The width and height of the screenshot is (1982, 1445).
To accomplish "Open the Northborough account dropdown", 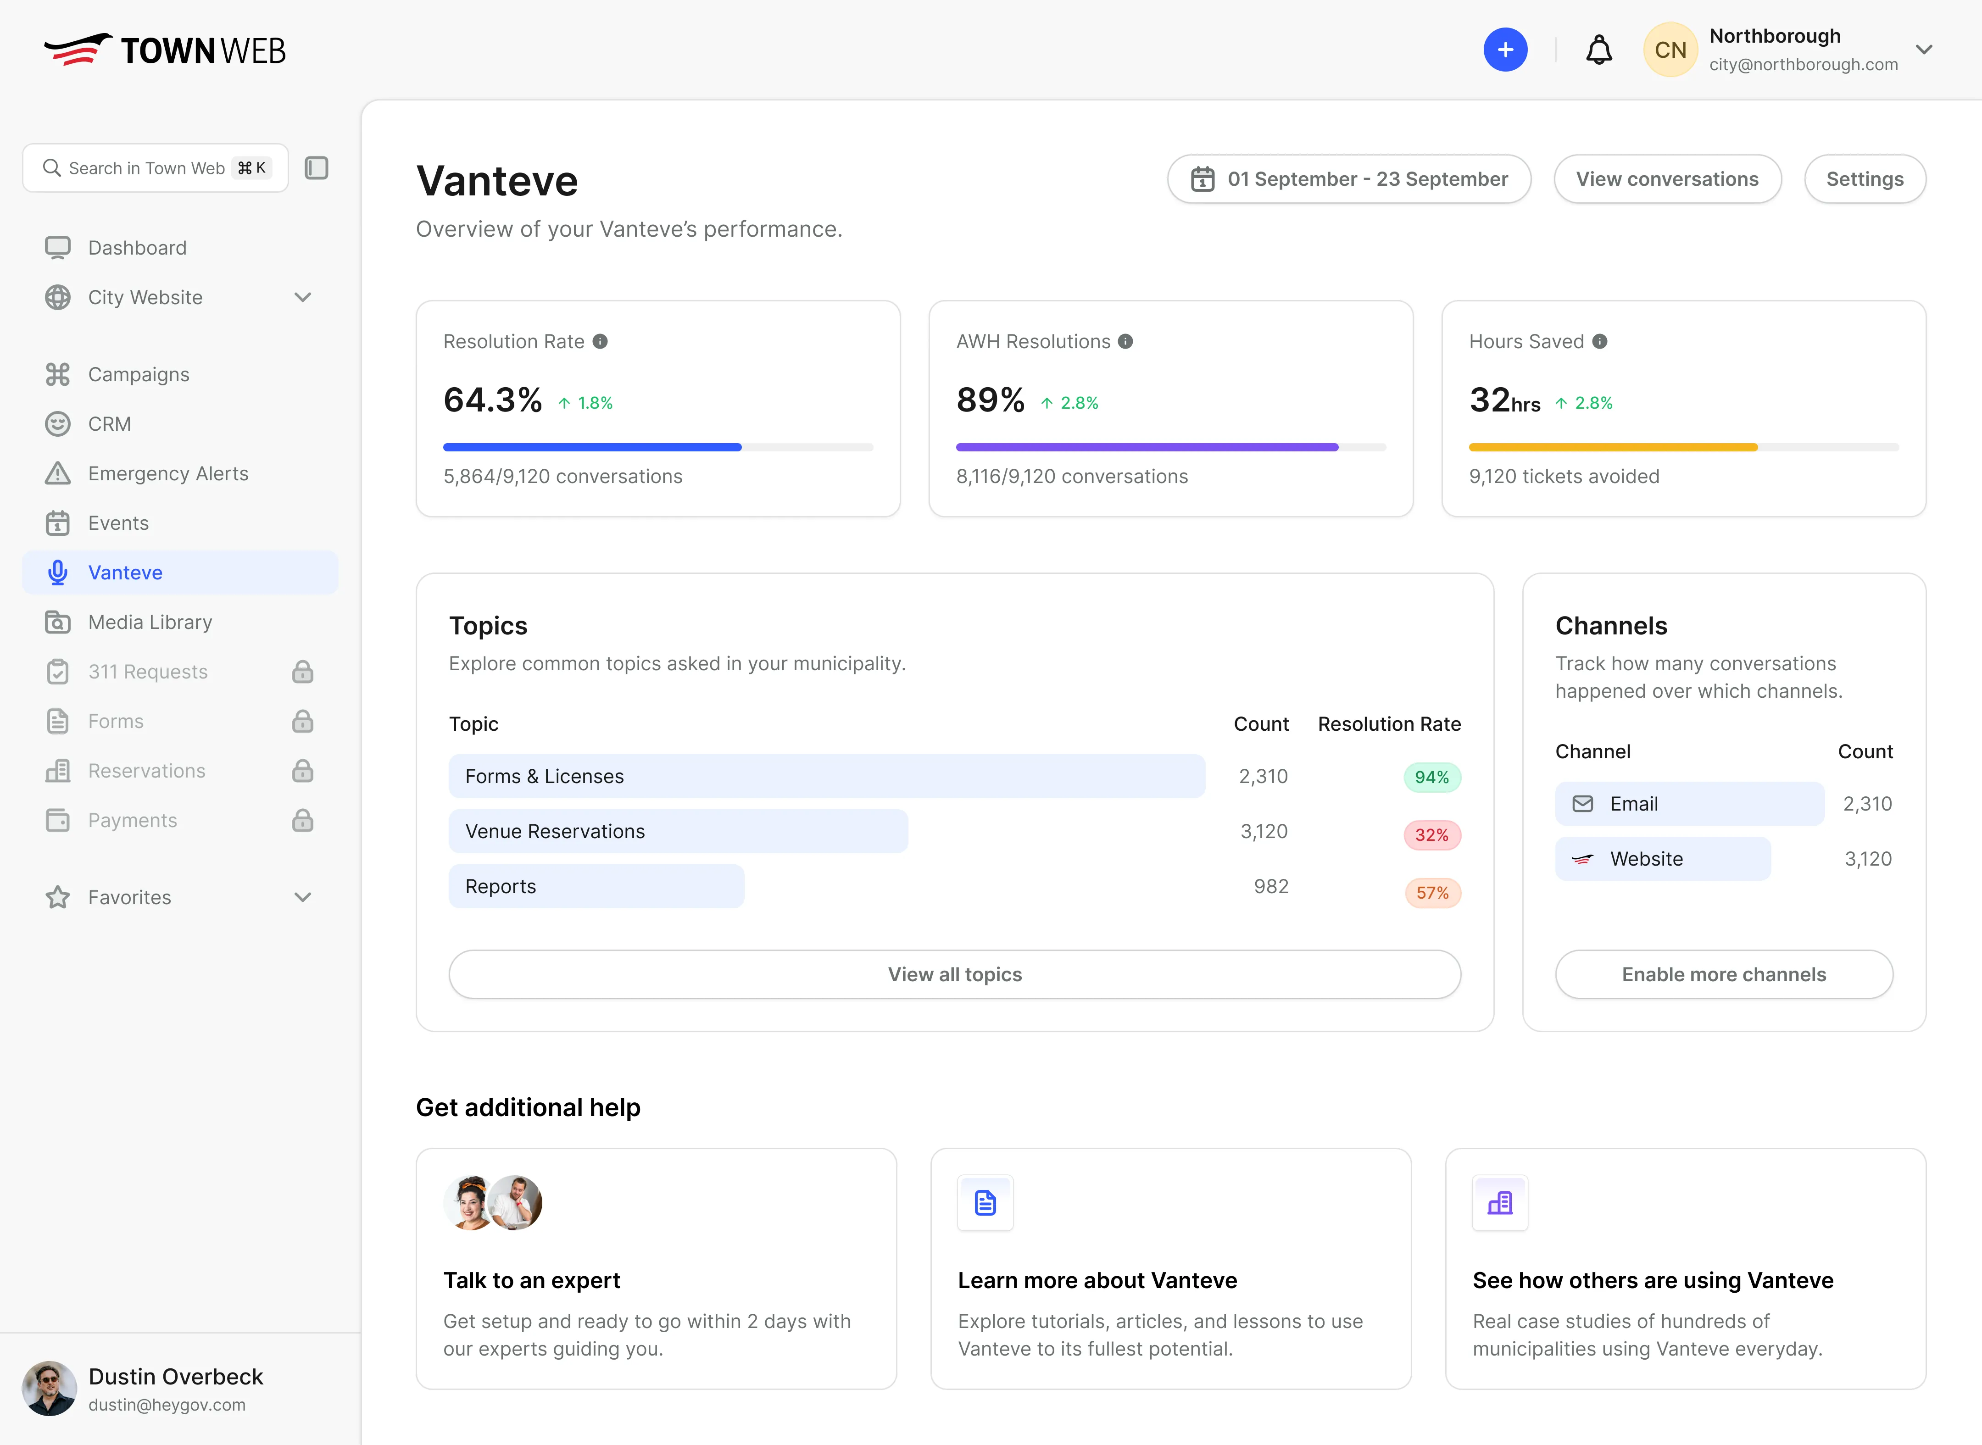I will point(1923,50).
